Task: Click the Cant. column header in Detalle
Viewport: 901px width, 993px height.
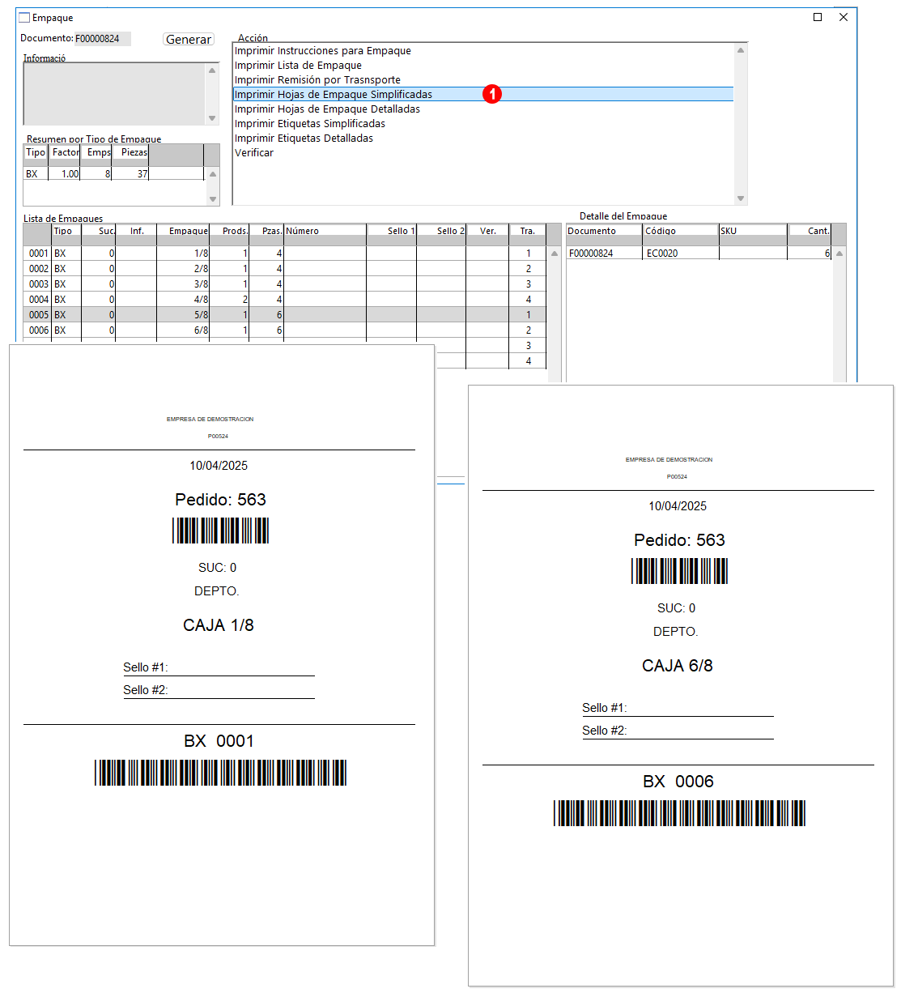Action: click(810, 231)
